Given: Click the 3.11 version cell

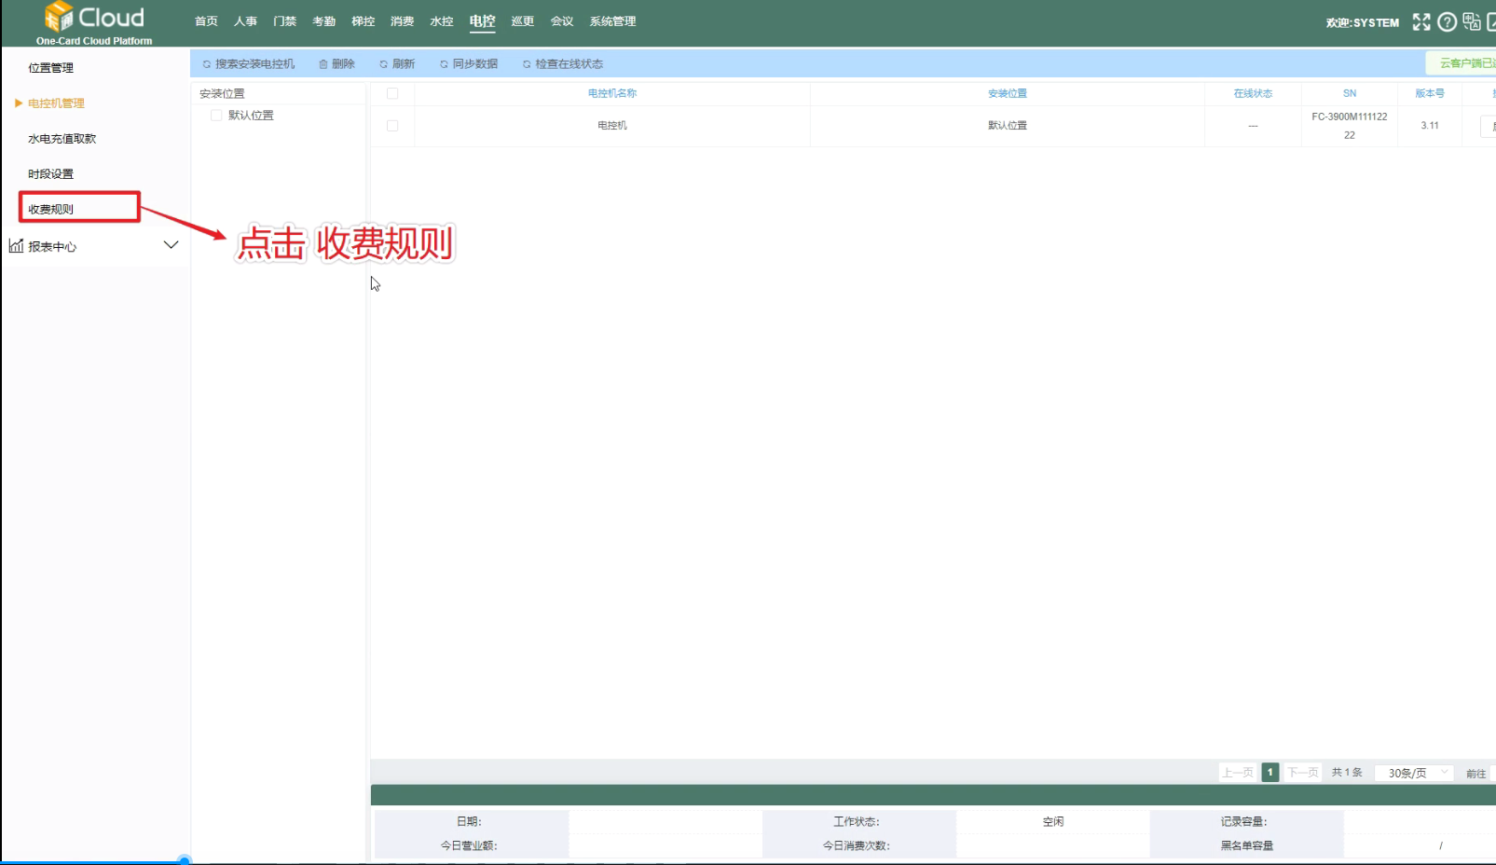Looking at the screenshot, I should coord(1430,126).
